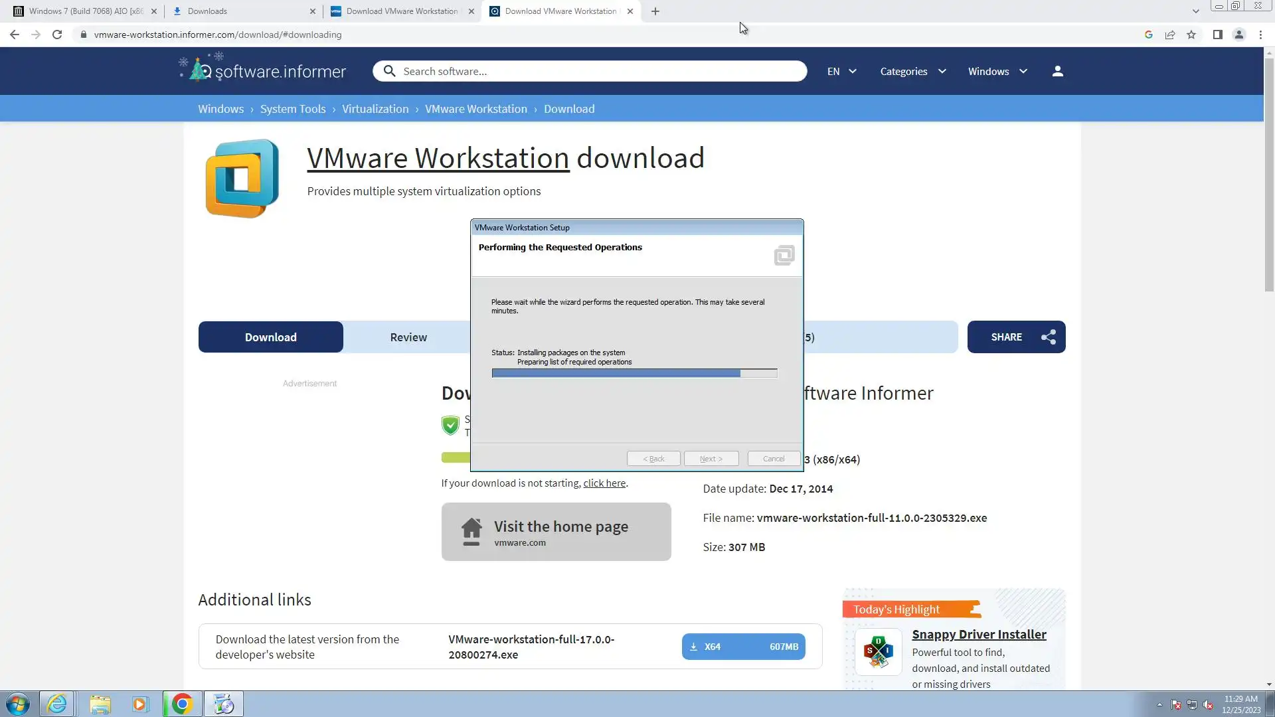
Task: Follow the 'click here' download link
Action: (x=604, y=483)
